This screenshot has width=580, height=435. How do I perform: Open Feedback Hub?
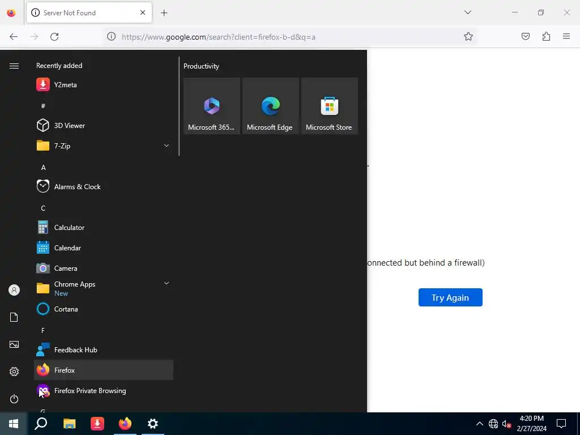[x=103, y=349]
